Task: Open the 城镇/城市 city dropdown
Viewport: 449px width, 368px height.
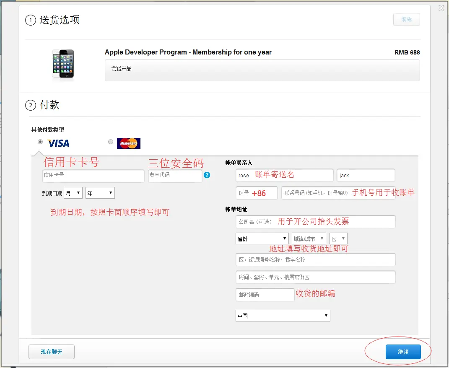Action: point(309,238)
